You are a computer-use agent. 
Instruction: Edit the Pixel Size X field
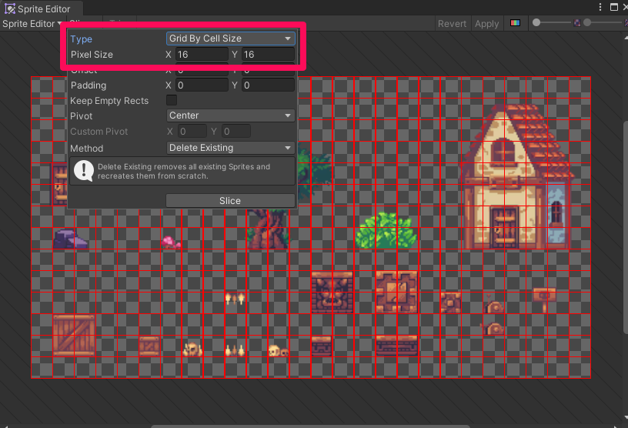click(x=202, y=55)
